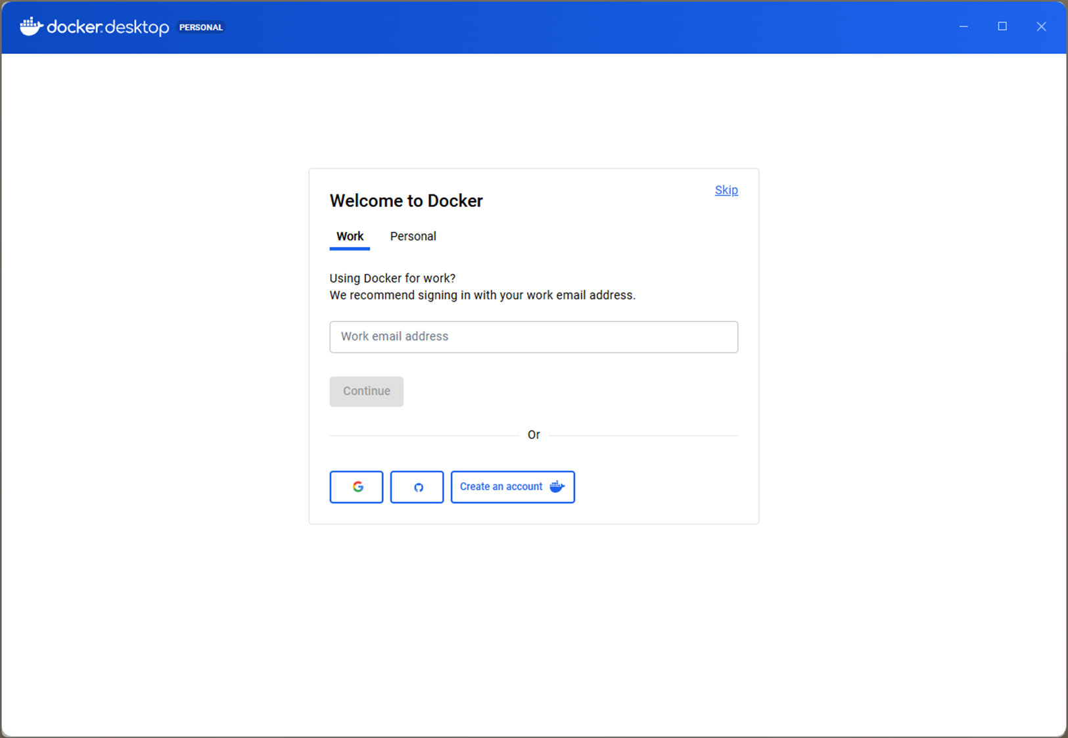Minimize the Docker Desktop window
Viewport: 1068px width, 738px height.
[964, 26]
